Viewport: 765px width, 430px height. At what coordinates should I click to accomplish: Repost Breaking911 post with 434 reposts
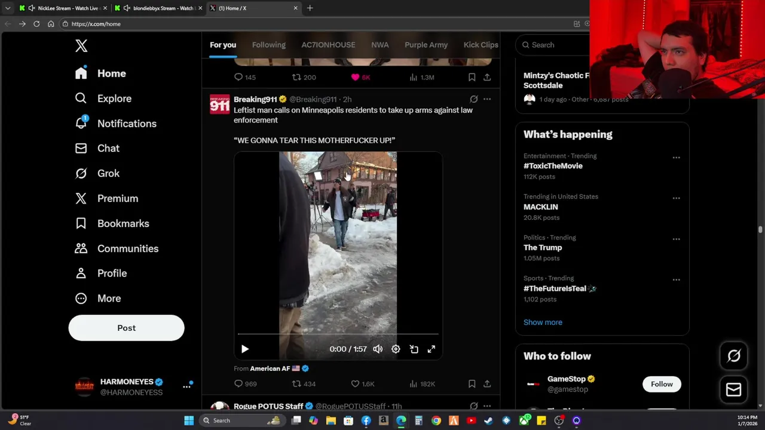point(304,384)
